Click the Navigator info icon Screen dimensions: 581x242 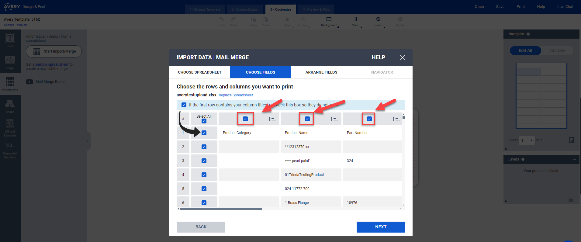click(x=528, y=34)
